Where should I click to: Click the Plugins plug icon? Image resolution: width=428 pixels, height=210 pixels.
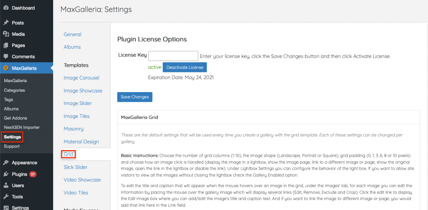coord(6,174)
